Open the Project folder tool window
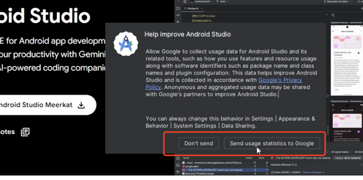The height and width of the screenshot is (180, 363). (x=178, y=8)
